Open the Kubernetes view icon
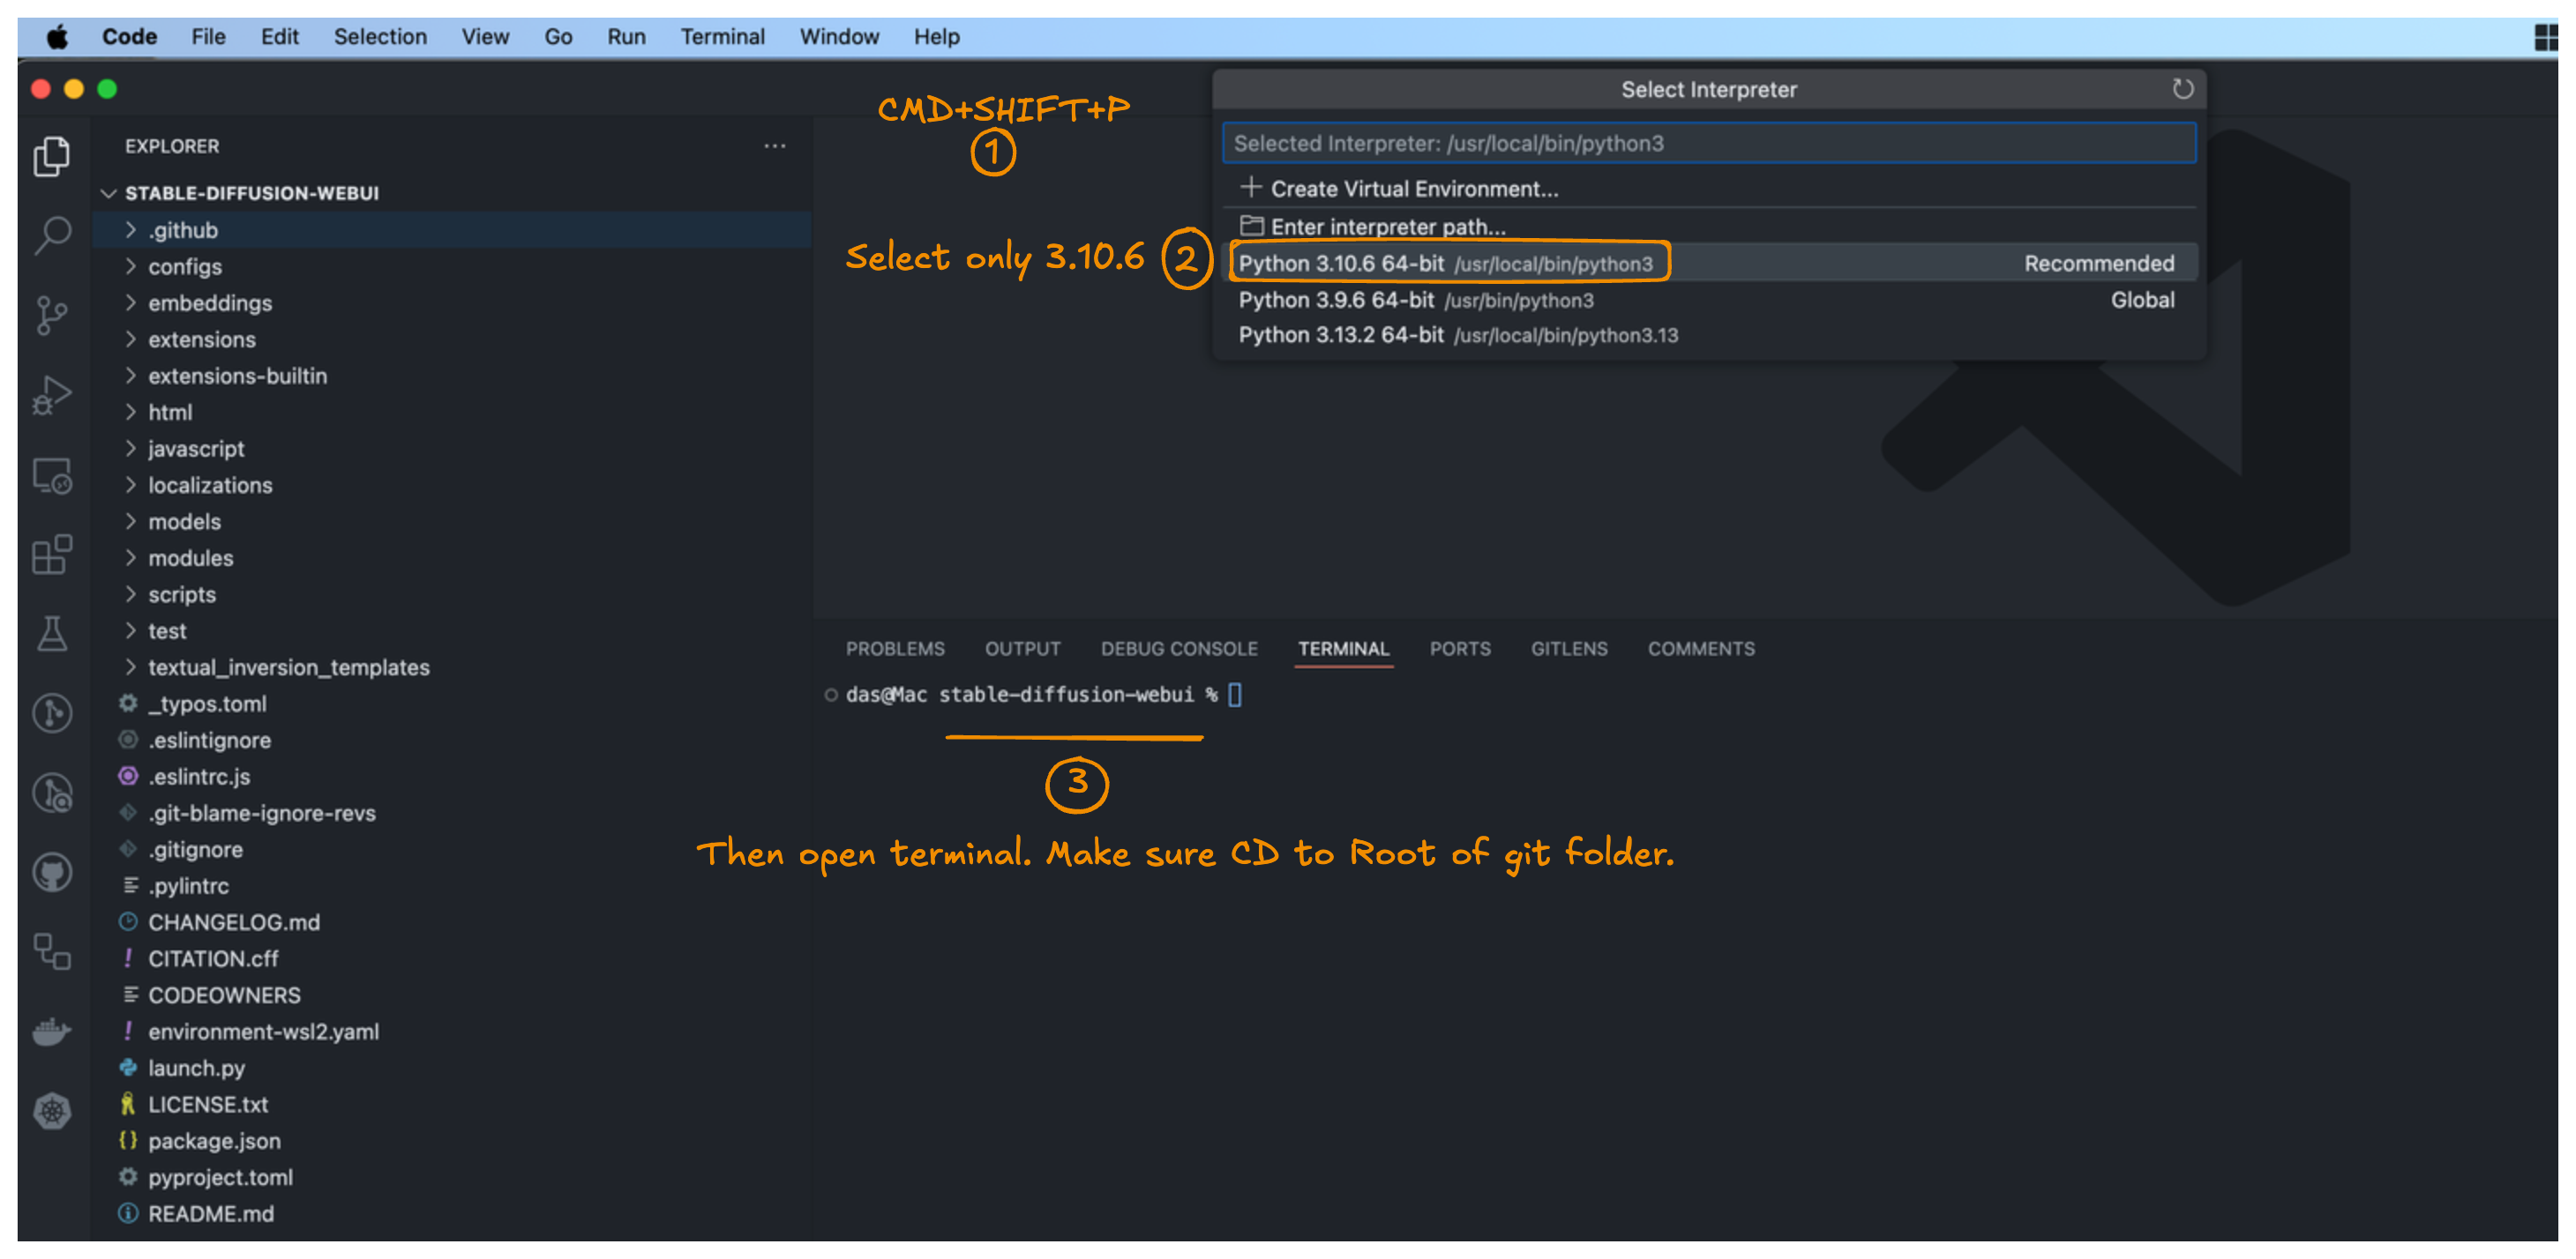Image resolution: width=2576 pixels, height=1259 pixels. (x=52, y=1111)
